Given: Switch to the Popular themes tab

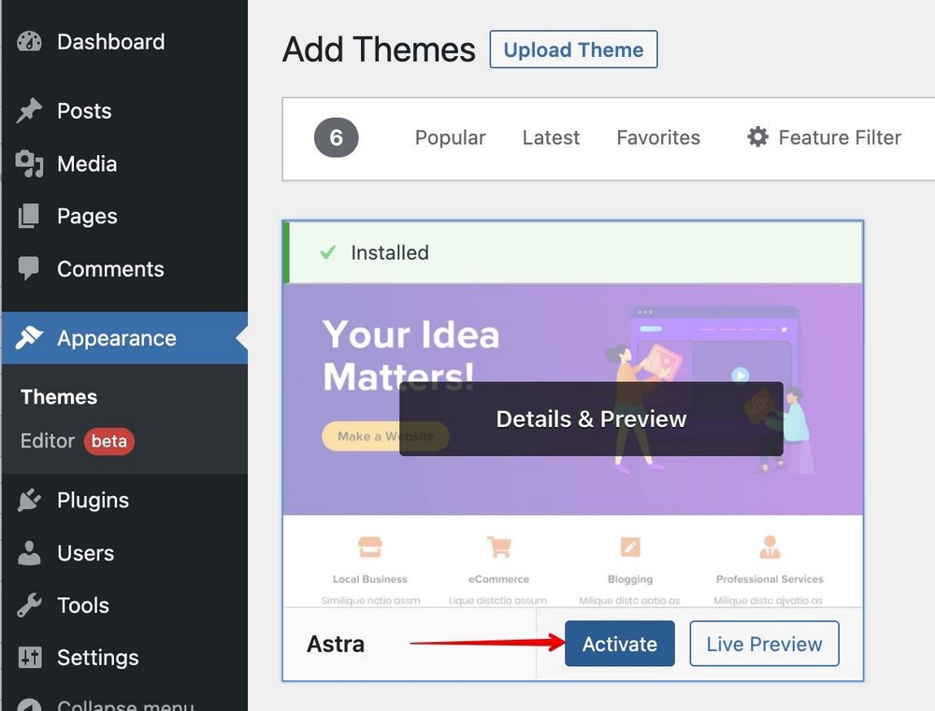Looking at the screenshot, I should click(451, 137).
